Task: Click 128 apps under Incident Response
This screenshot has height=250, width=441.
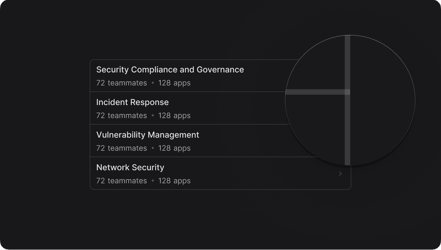Action: pyautogui.click(x=174, y=116)
